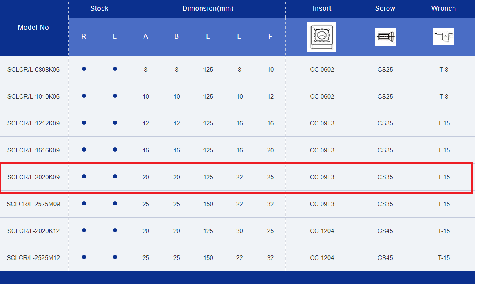Click the CC 0602 insert for SCLCR/L-0808K06
The height and width of the screenshot is (286, 482).
click(322, 69)
